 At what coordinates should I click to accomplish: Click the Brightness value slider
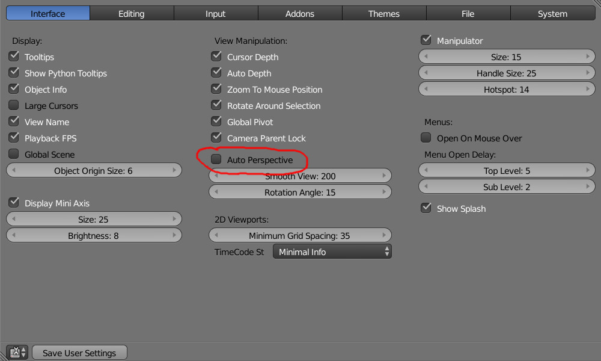[93, 236]
